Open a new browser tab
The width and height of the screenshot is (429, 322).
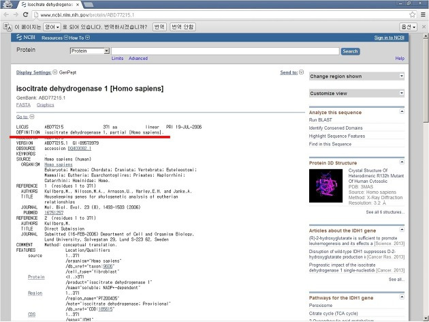coord(88,4)
